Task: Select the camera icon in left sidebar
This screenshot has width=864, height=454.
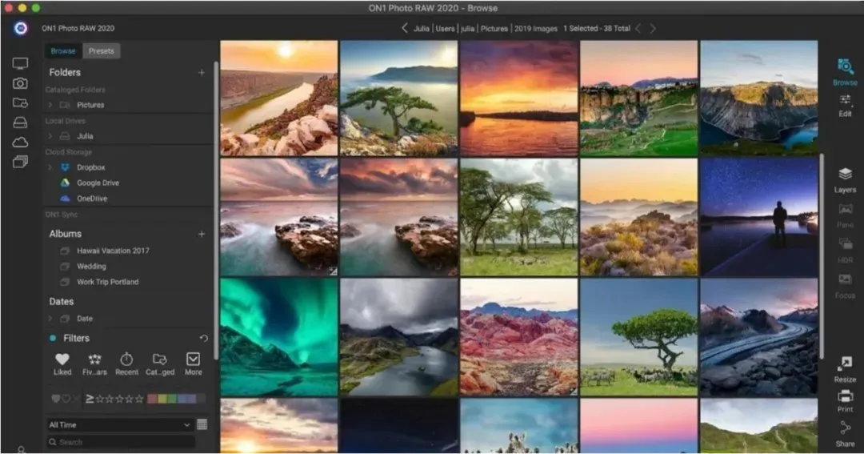Action: pos(20,83)
